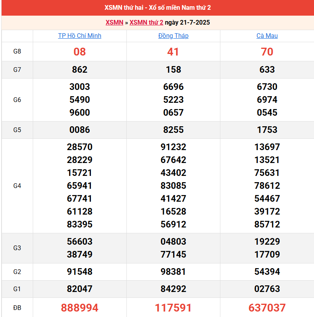Select special prize number 637037
The width and height of the screenshot is (314, 317).
coord(267,308)
